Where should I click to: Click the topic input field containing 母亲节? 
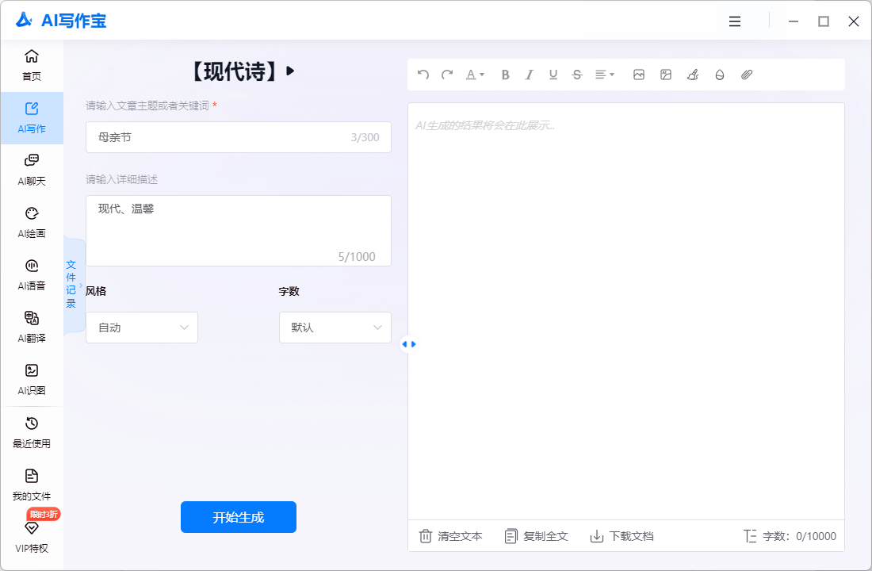point(222,137)
